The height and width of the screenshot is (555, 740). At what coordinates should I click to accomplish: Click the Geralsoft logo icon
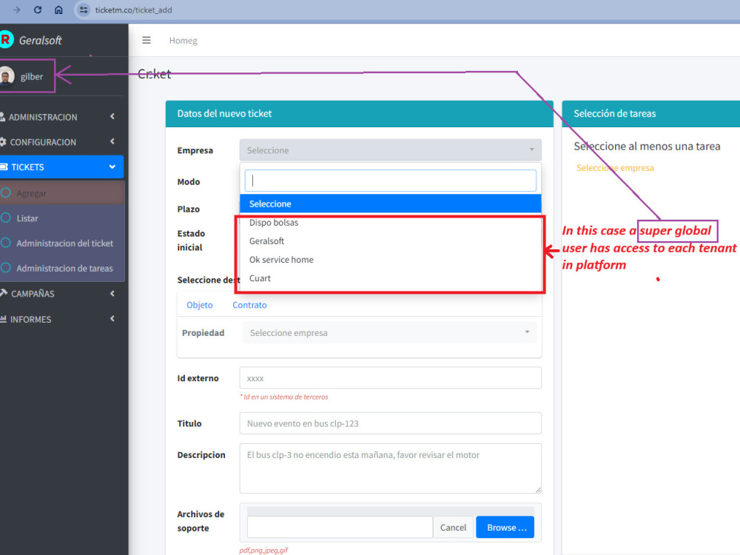click(x=6, y=40)
